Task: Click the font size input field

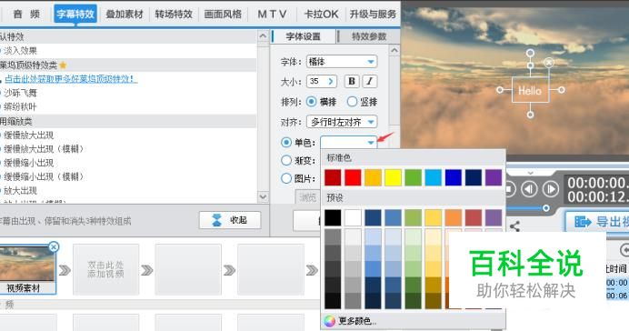Action: tap(316, 82)
